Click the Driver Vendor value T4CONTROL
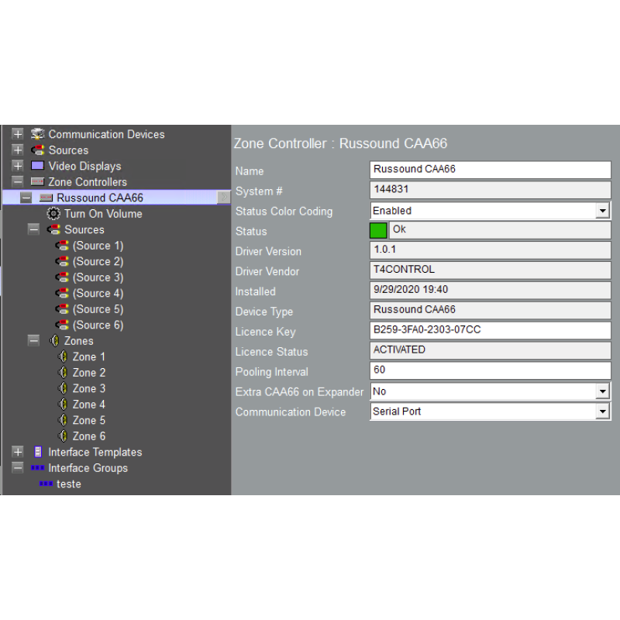Viewport: 620px width, 620px height. pyautogui.click(x=491, y=270)
